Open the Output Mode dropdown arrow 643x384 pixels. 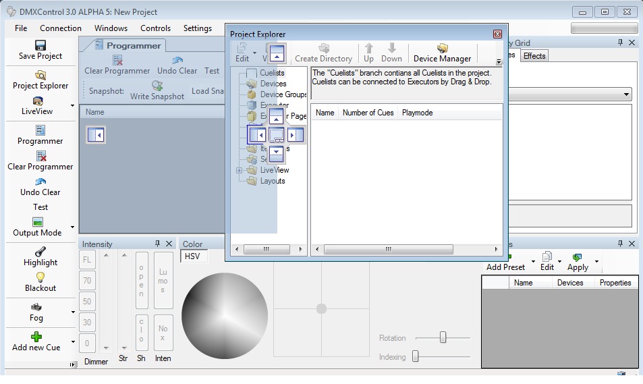pos(72,227)
